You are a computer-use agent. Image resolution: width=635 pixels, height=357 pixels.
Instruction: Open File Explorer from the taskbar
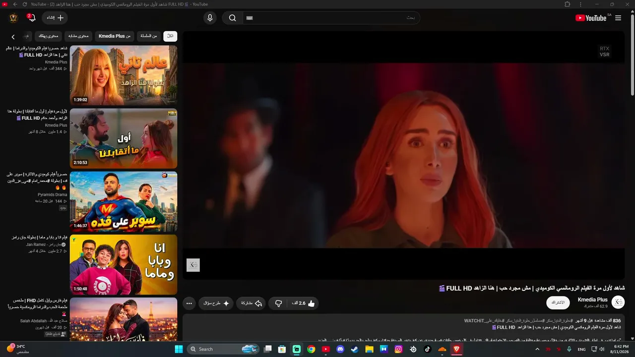(x=369, y=349)
